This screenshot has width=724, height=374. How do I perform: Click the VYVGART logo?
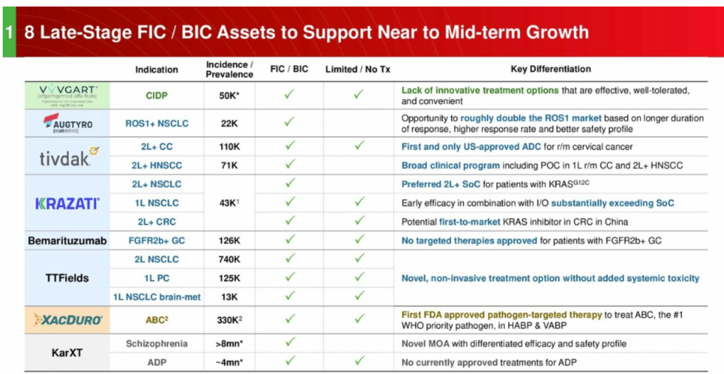click(x=67, y=95)
